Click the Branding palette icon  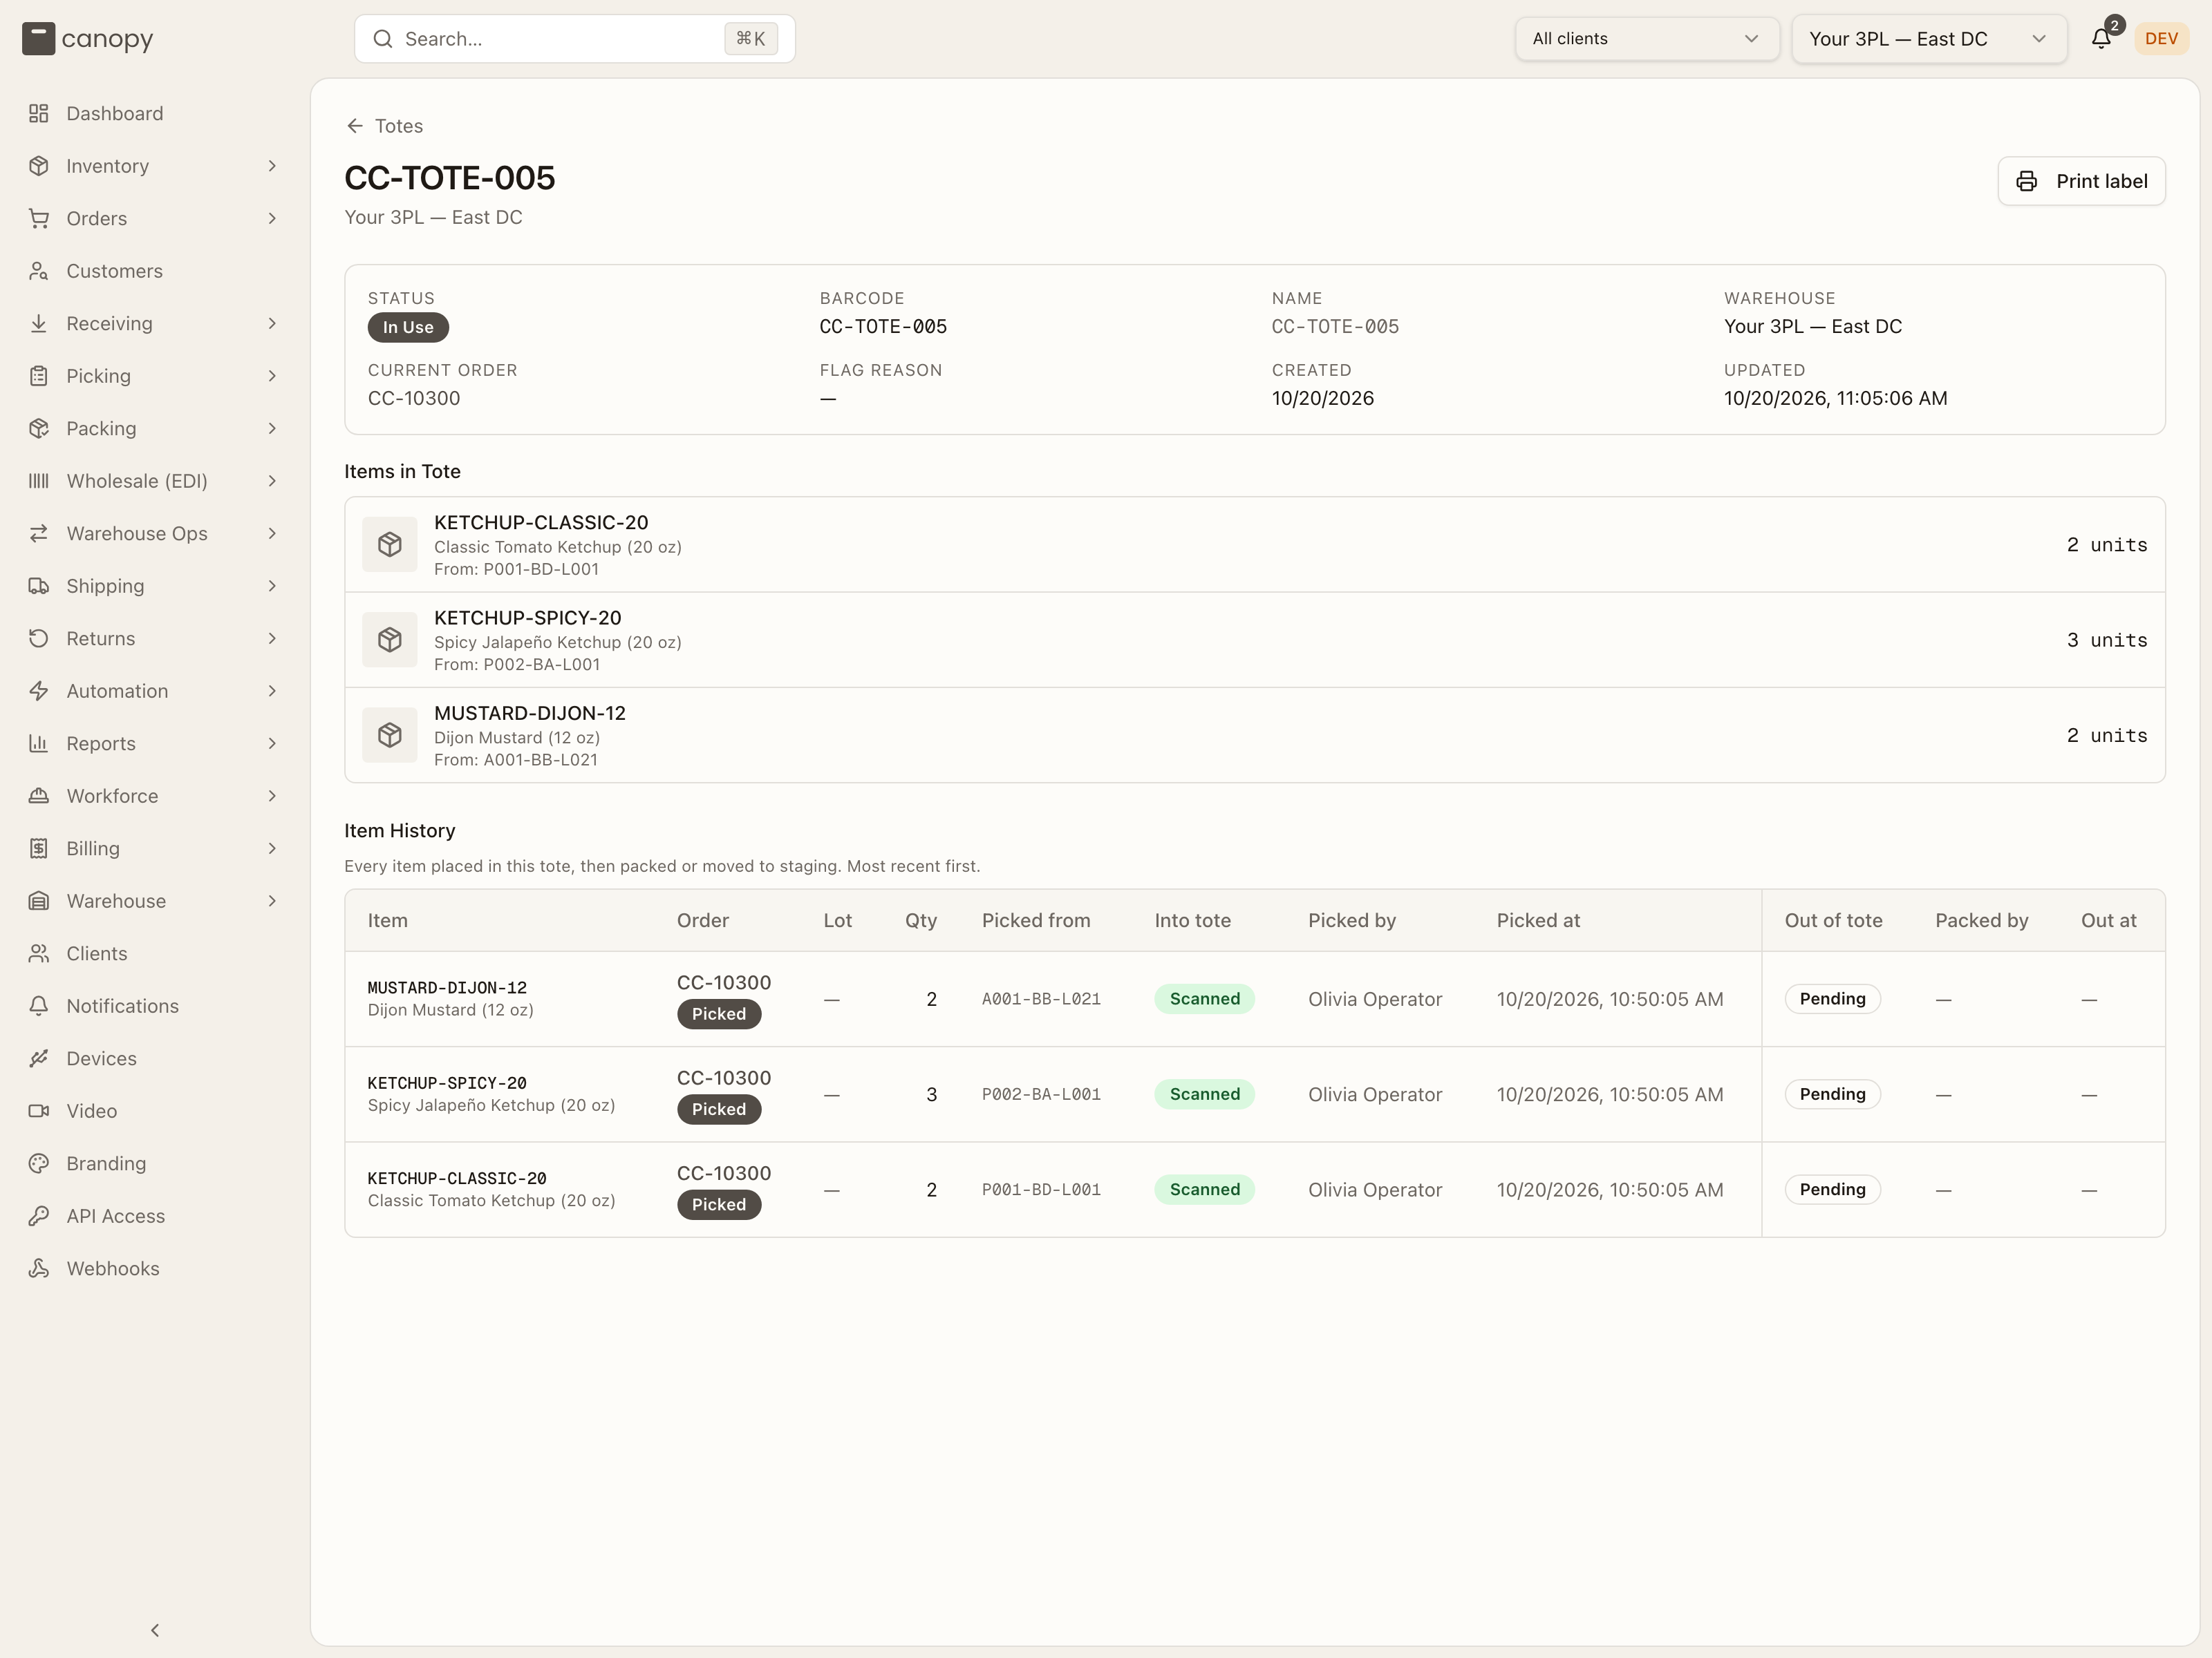pos(39,1163)
